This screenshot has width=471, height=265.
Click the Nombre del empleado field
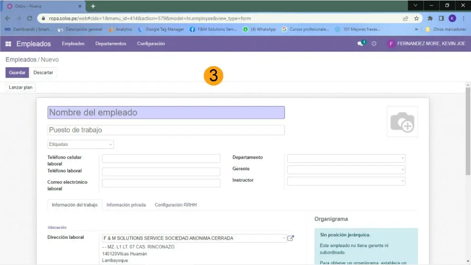[166, 113]
